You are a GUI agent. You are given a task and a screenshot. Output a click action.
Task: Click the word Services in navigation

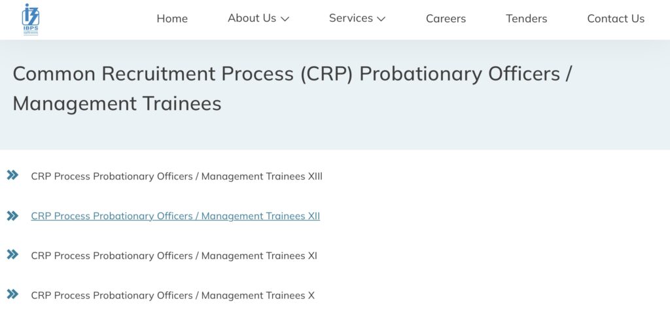pyautogui.click(x=351, y=18)
